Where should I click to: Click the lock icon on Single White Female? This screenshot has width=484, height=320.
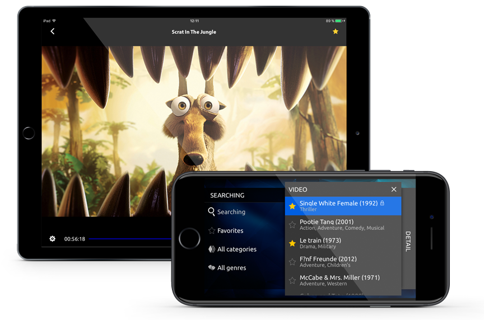(x=382, y=203)
